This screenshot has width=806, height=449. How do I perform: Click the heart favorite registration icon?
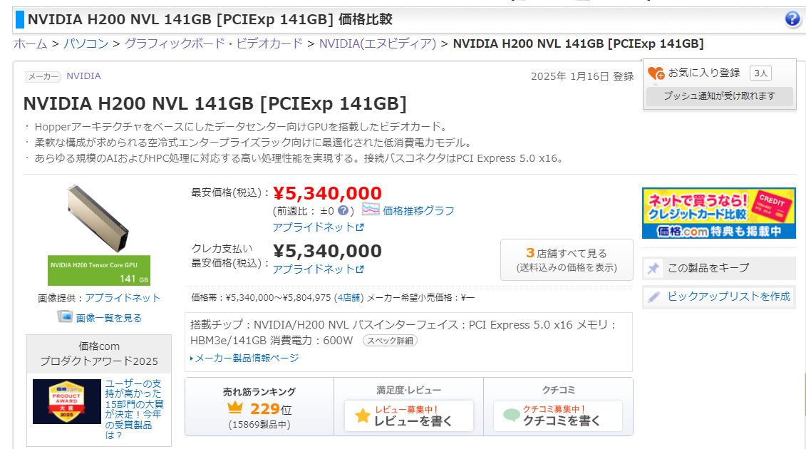pyautogui.click(x=656, y=73)
